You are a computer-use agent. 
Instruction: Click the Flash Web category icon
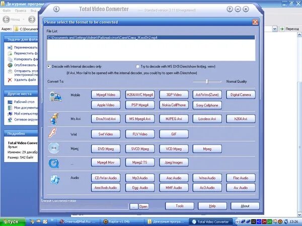pos(52,133)
